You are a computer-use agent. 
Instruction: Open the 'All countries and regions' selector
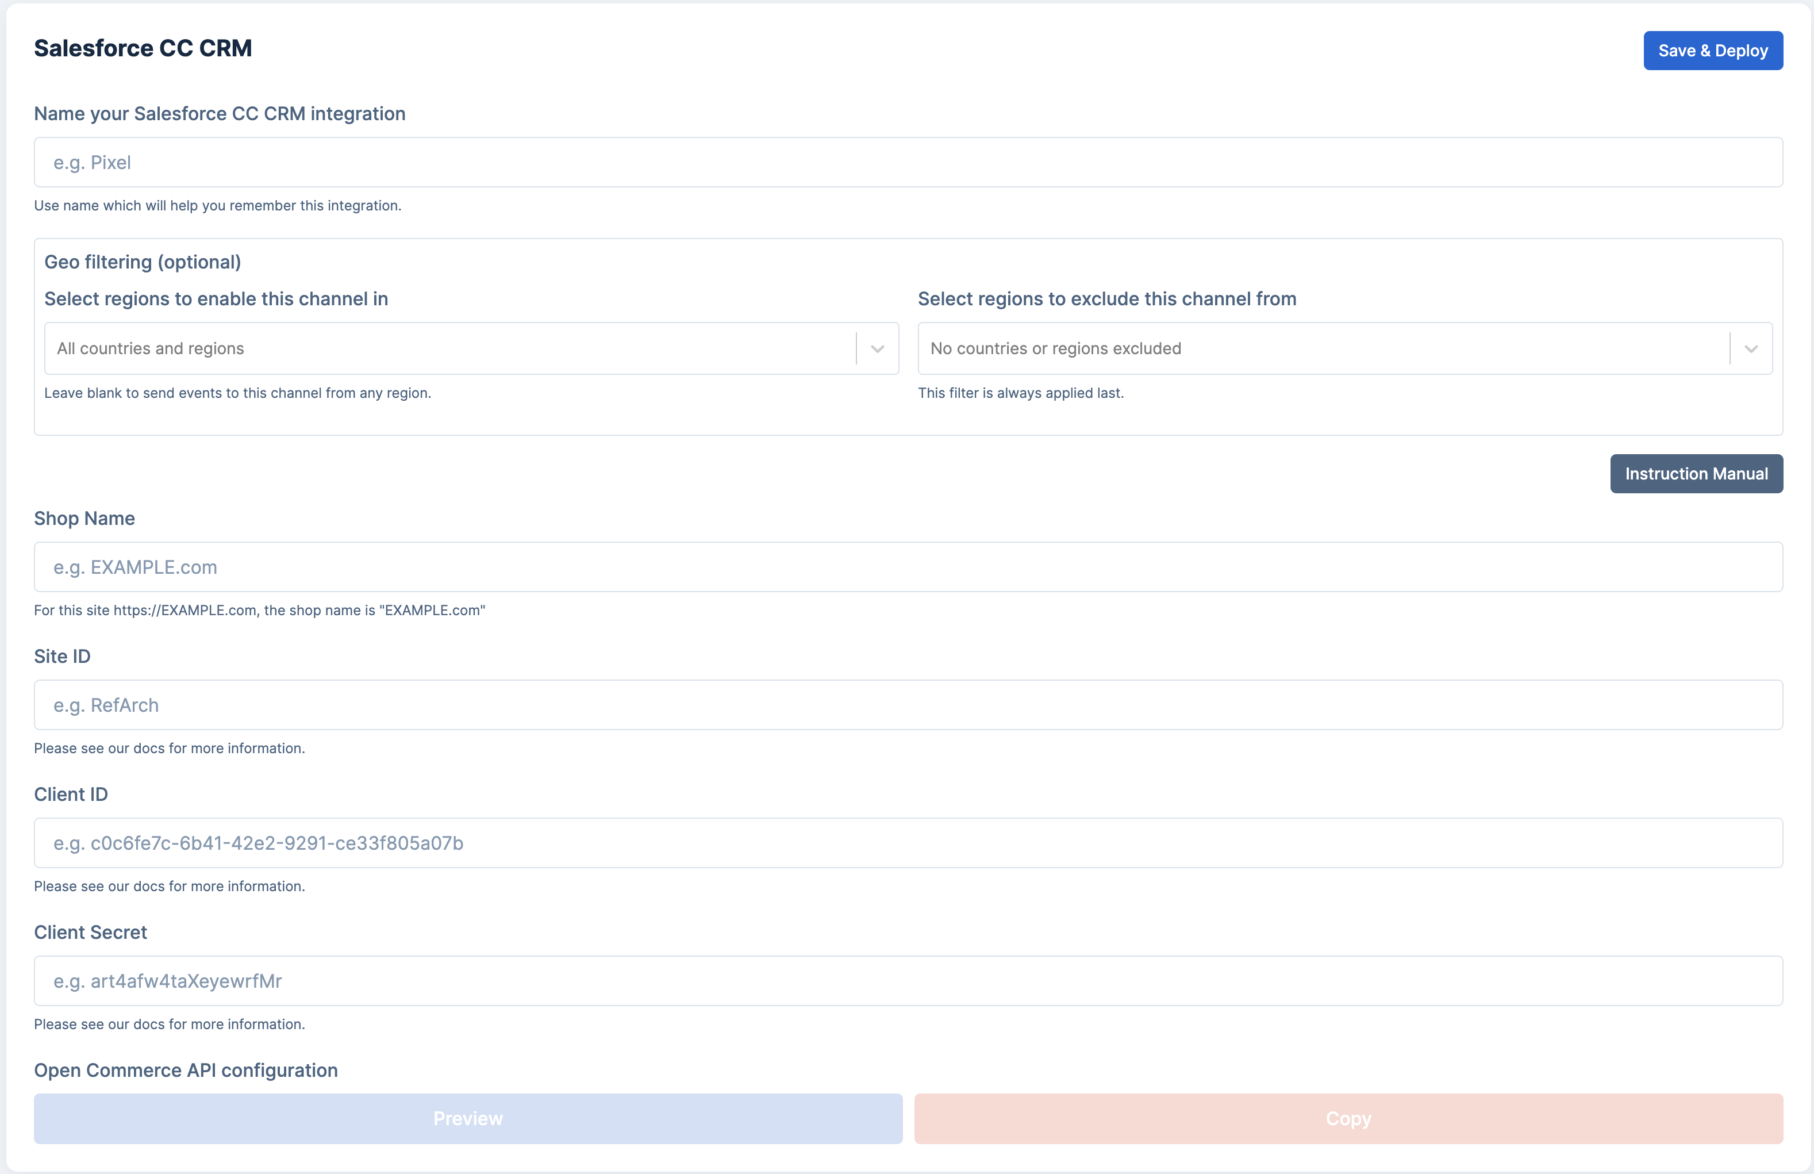[x=449, y=348]
